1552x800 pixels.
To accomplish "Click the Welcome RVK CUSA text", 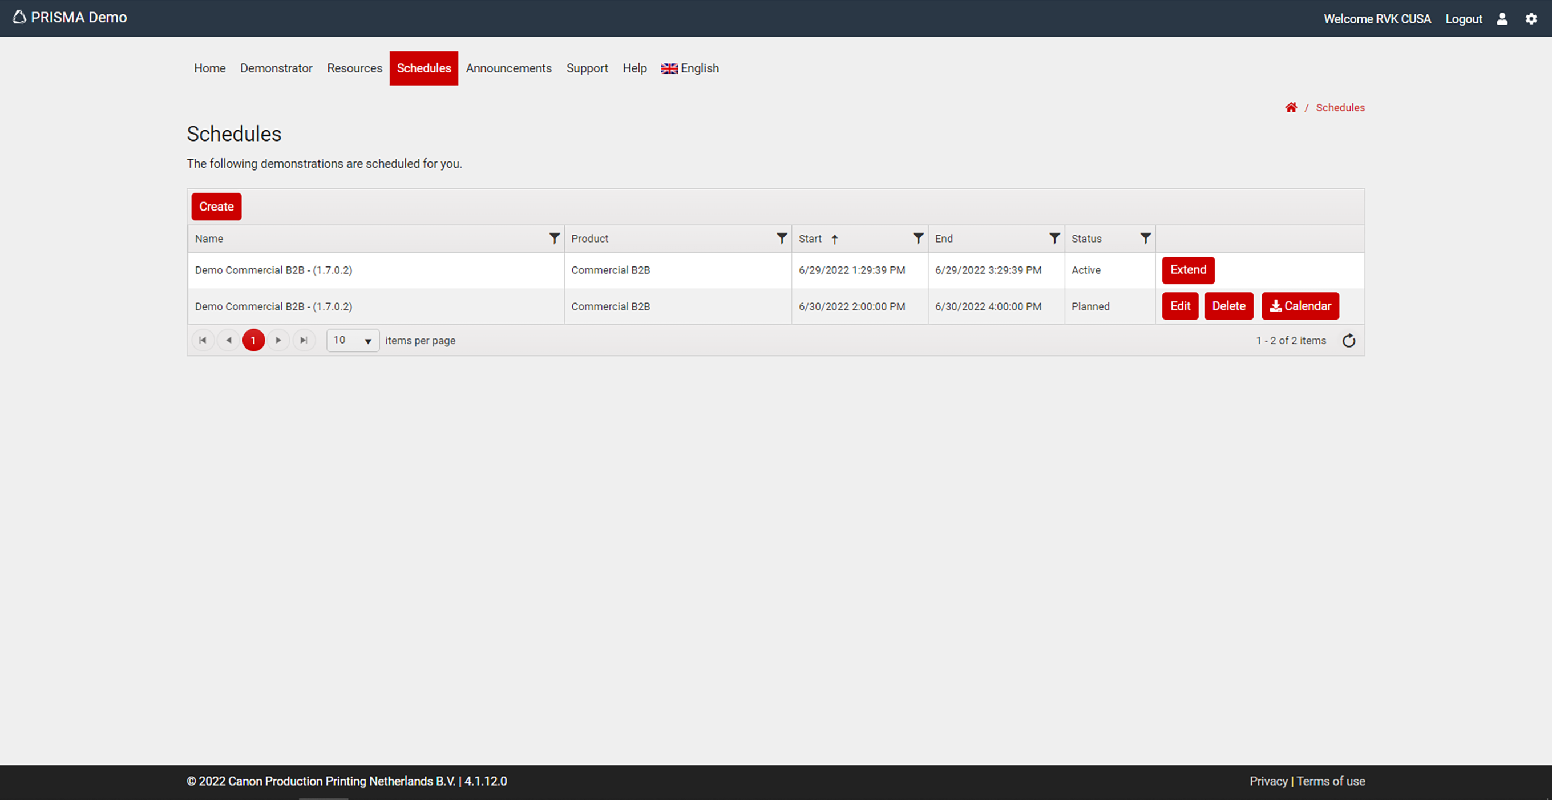I will coord(1377,19).
